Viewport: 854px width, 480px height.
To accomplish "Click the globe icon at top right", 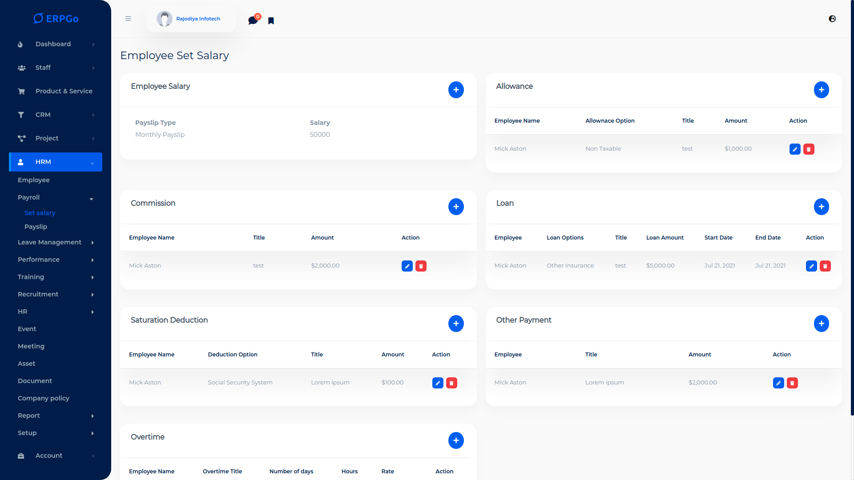I will 832,19.
